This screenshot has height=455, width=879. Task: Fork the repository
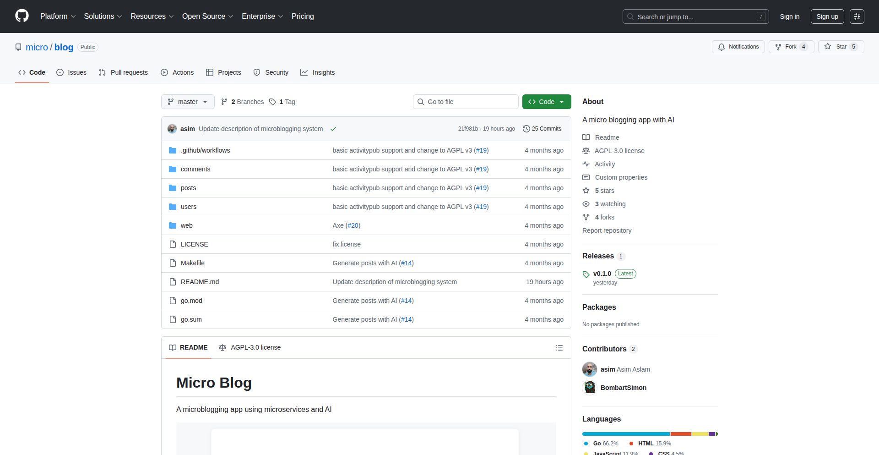click(786, 47)
